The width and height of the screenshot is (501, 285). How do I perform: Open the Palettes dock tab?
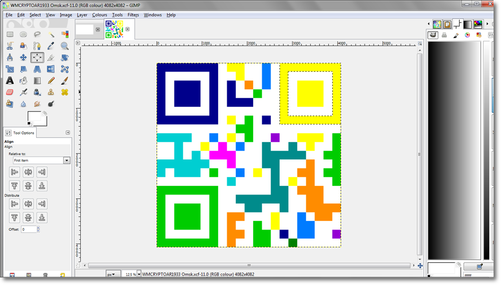[x=478, y=24]
